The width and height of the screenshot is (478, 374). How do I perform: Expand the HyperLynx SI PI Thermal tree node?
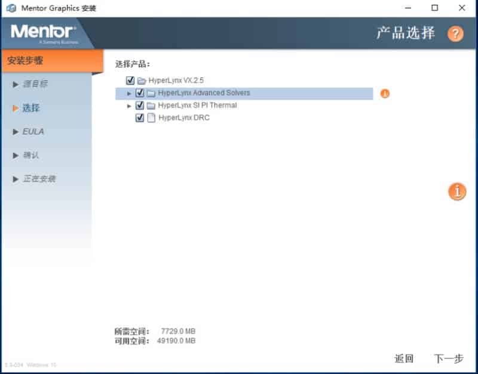(129, 106)
